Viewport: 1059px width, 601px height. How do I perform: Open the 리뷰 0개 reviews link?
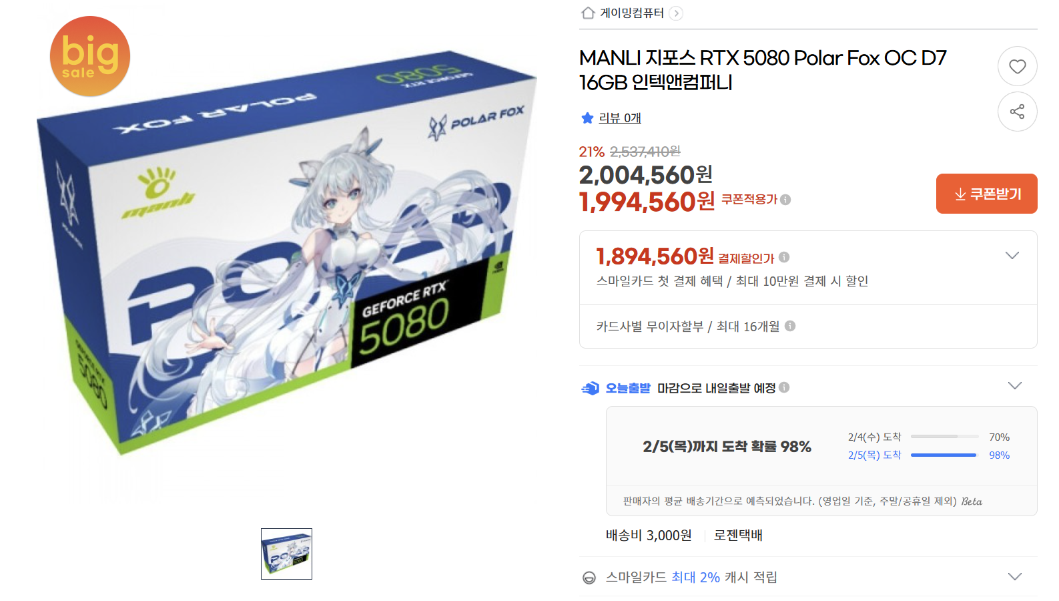tap(620, 118)
